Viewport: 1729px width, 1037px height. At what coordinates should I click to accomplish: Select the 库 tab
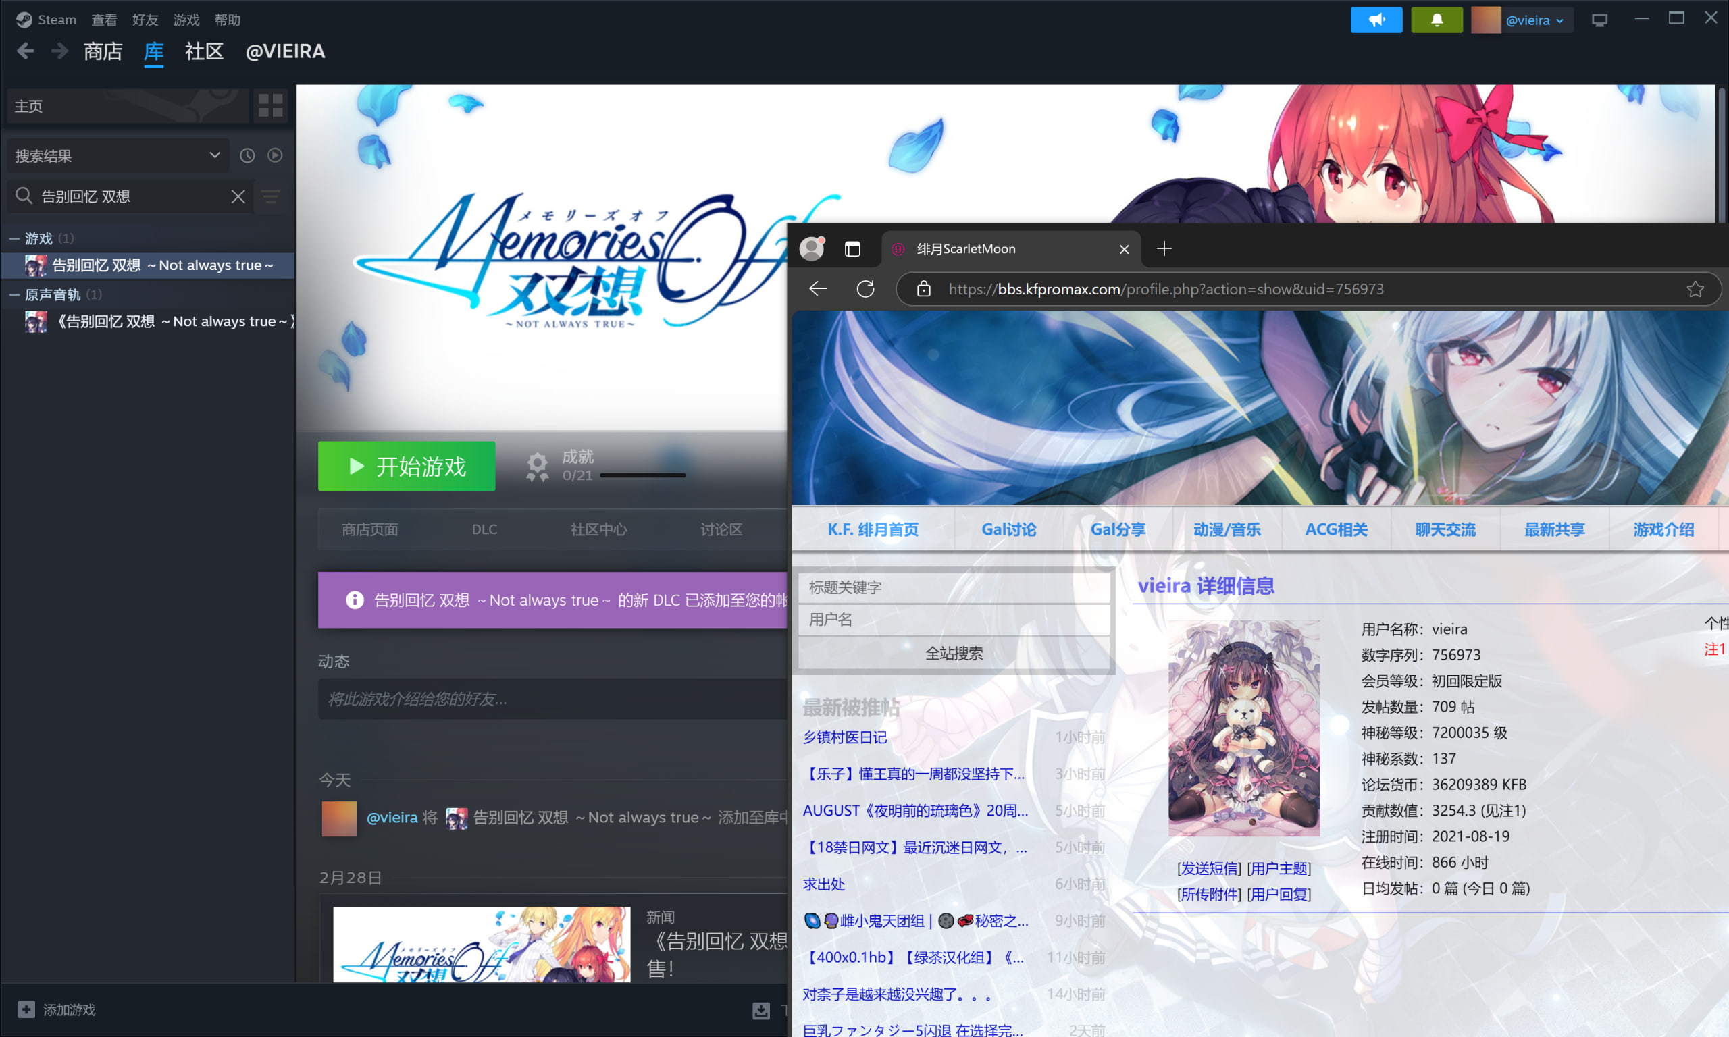point(154,51)
